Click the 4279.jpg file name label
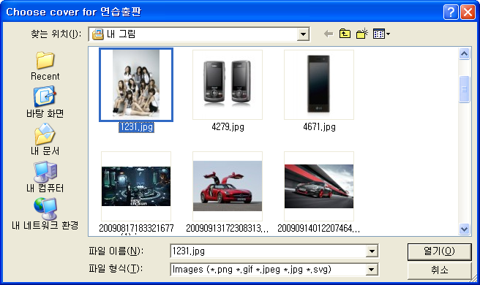The image size is (480, 285). pyautogui.click(x=228, y=127)
